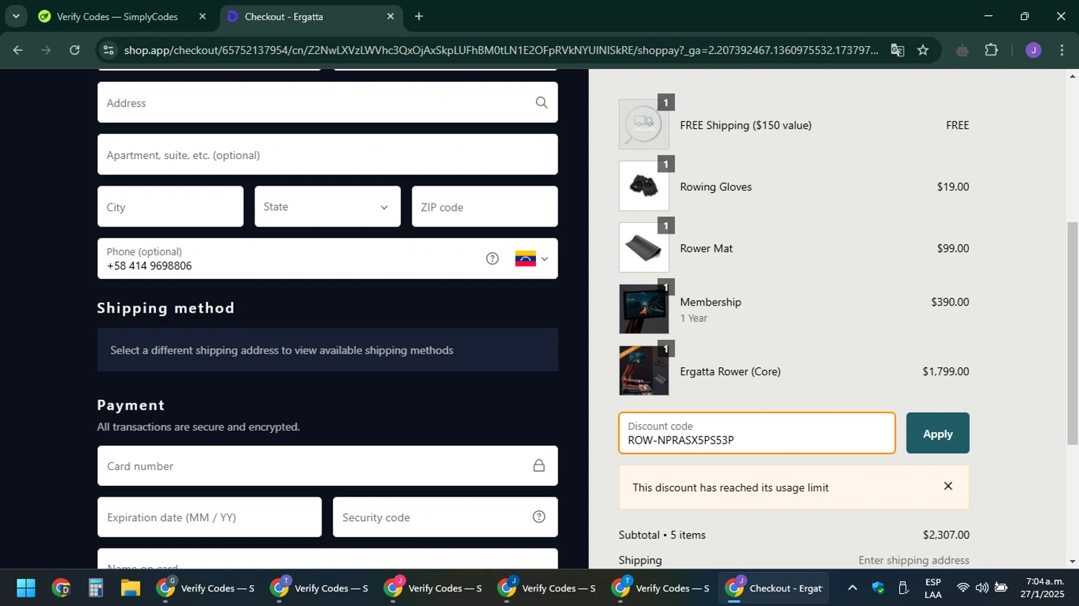
Task: Click the extension icon beside bookmark star
Action: [962, 50]
